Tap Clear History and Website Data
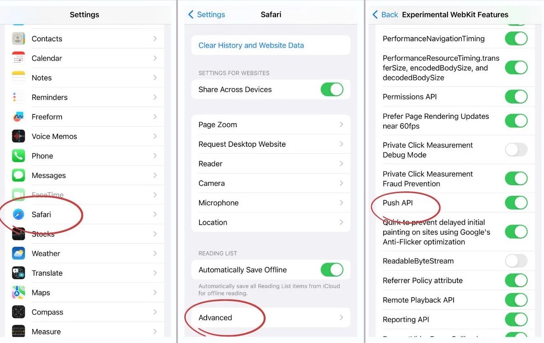Image resolution: width=544 pixels, height=343 pixels. (251, 45)
